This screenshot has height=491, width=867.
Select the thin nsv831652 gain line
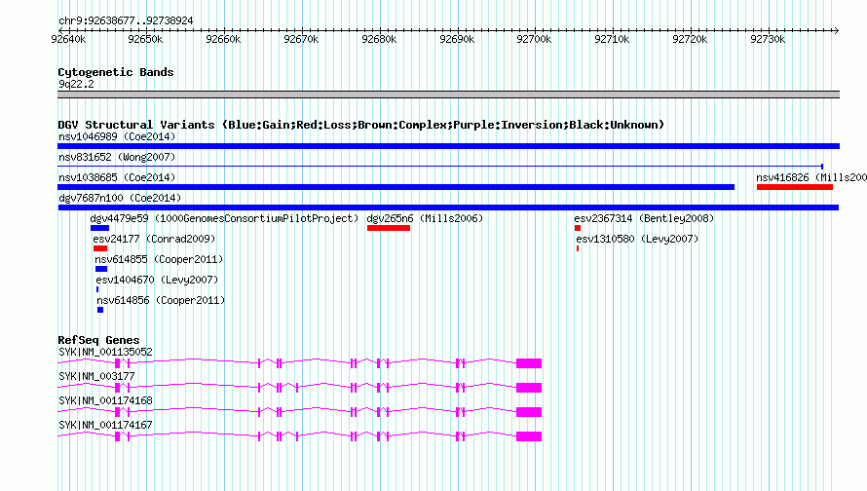coord(440,166)
